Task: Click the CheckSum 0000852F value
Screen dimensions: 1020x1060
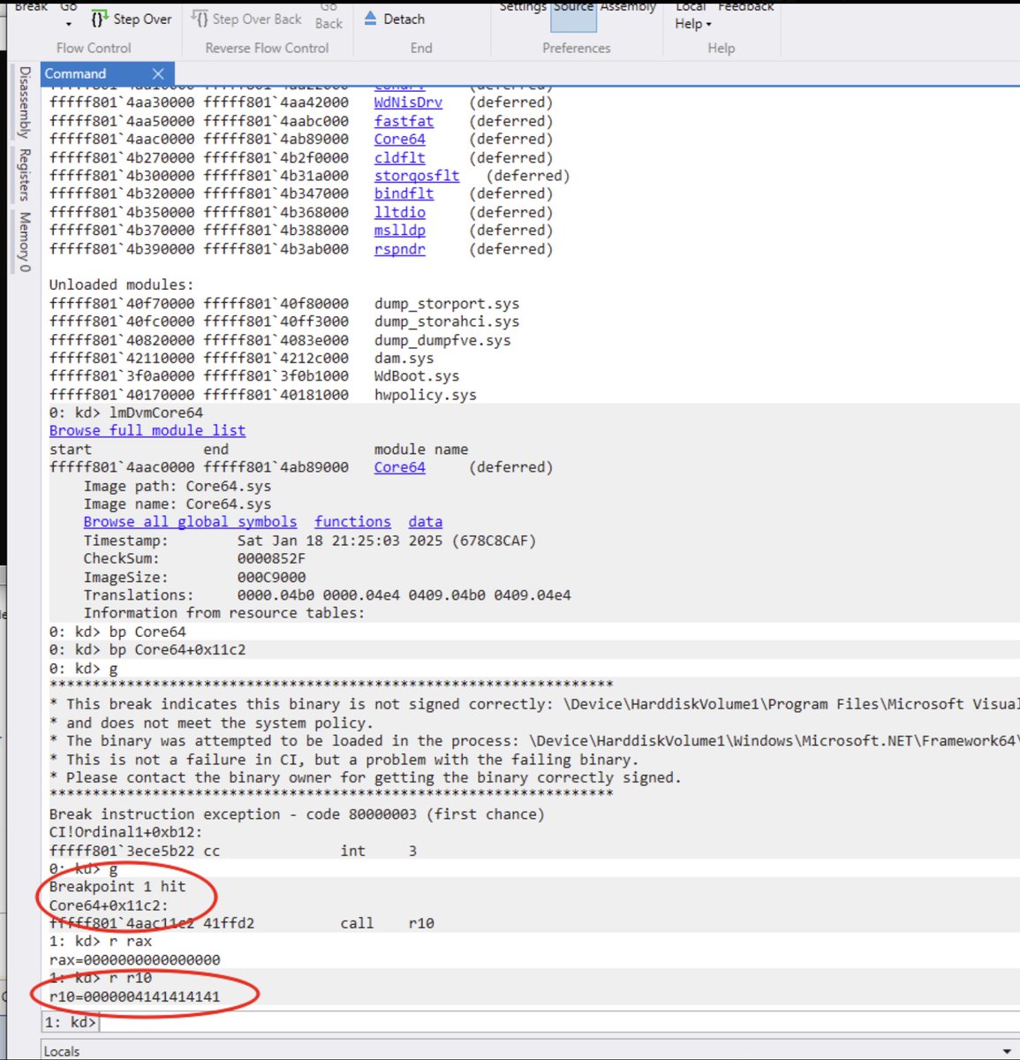Action: coord(271,558)
